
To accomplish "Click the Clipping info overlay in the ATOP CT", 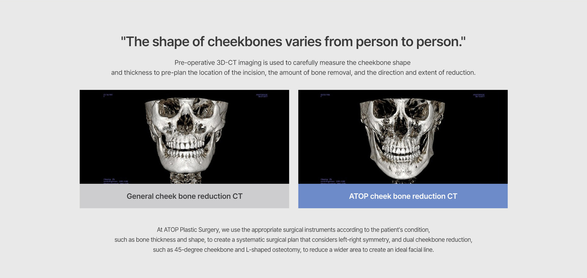I will (333, 181).
